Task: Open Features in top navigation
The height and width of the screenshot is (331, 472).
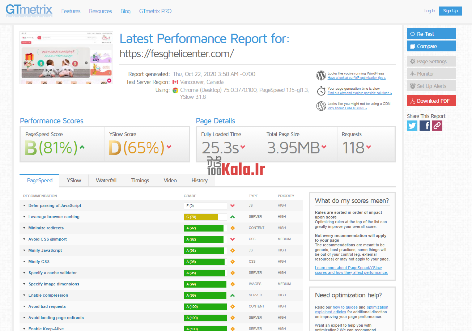Action: click(x=71, y=11)
